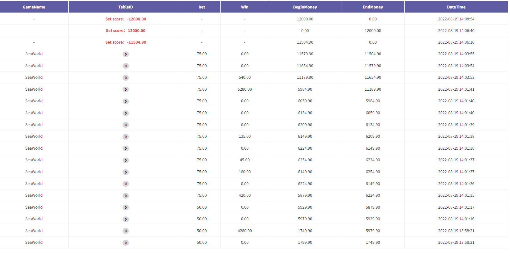Screen dimensions: 510x256
Task: Click EndMoney value 1749.90
Action: click(x=373, y=242)
